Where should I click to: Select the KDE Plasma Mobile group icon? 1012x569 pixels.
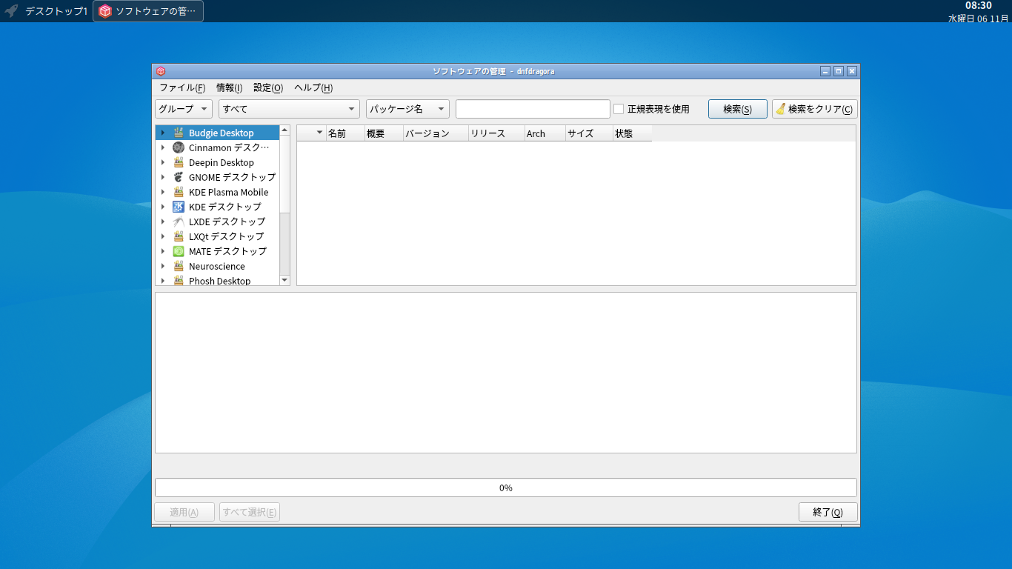click(x=179, y=192)
